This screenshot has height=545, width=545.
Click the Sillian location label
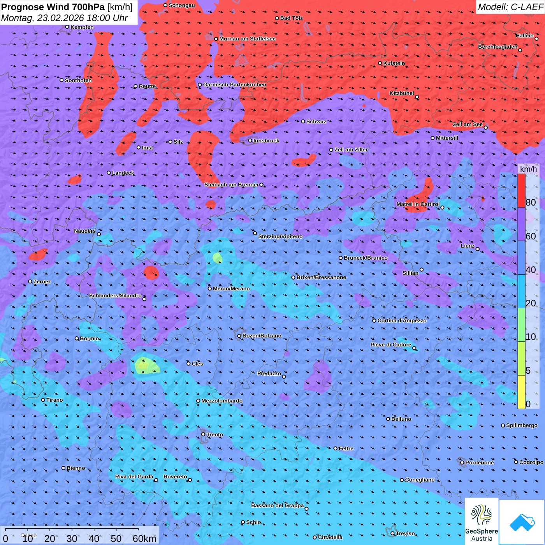click(410, 273)
